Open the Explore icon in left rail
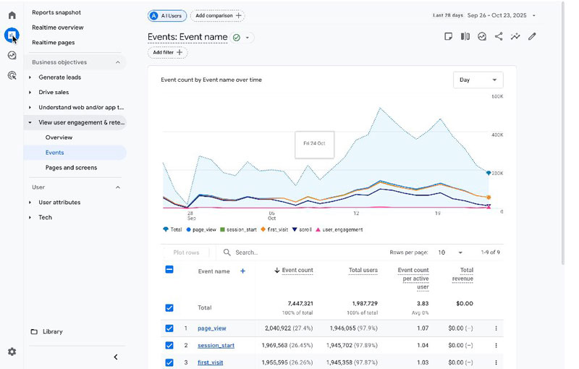The height and width of the screenshot is (369, 579). click(12, 55)
